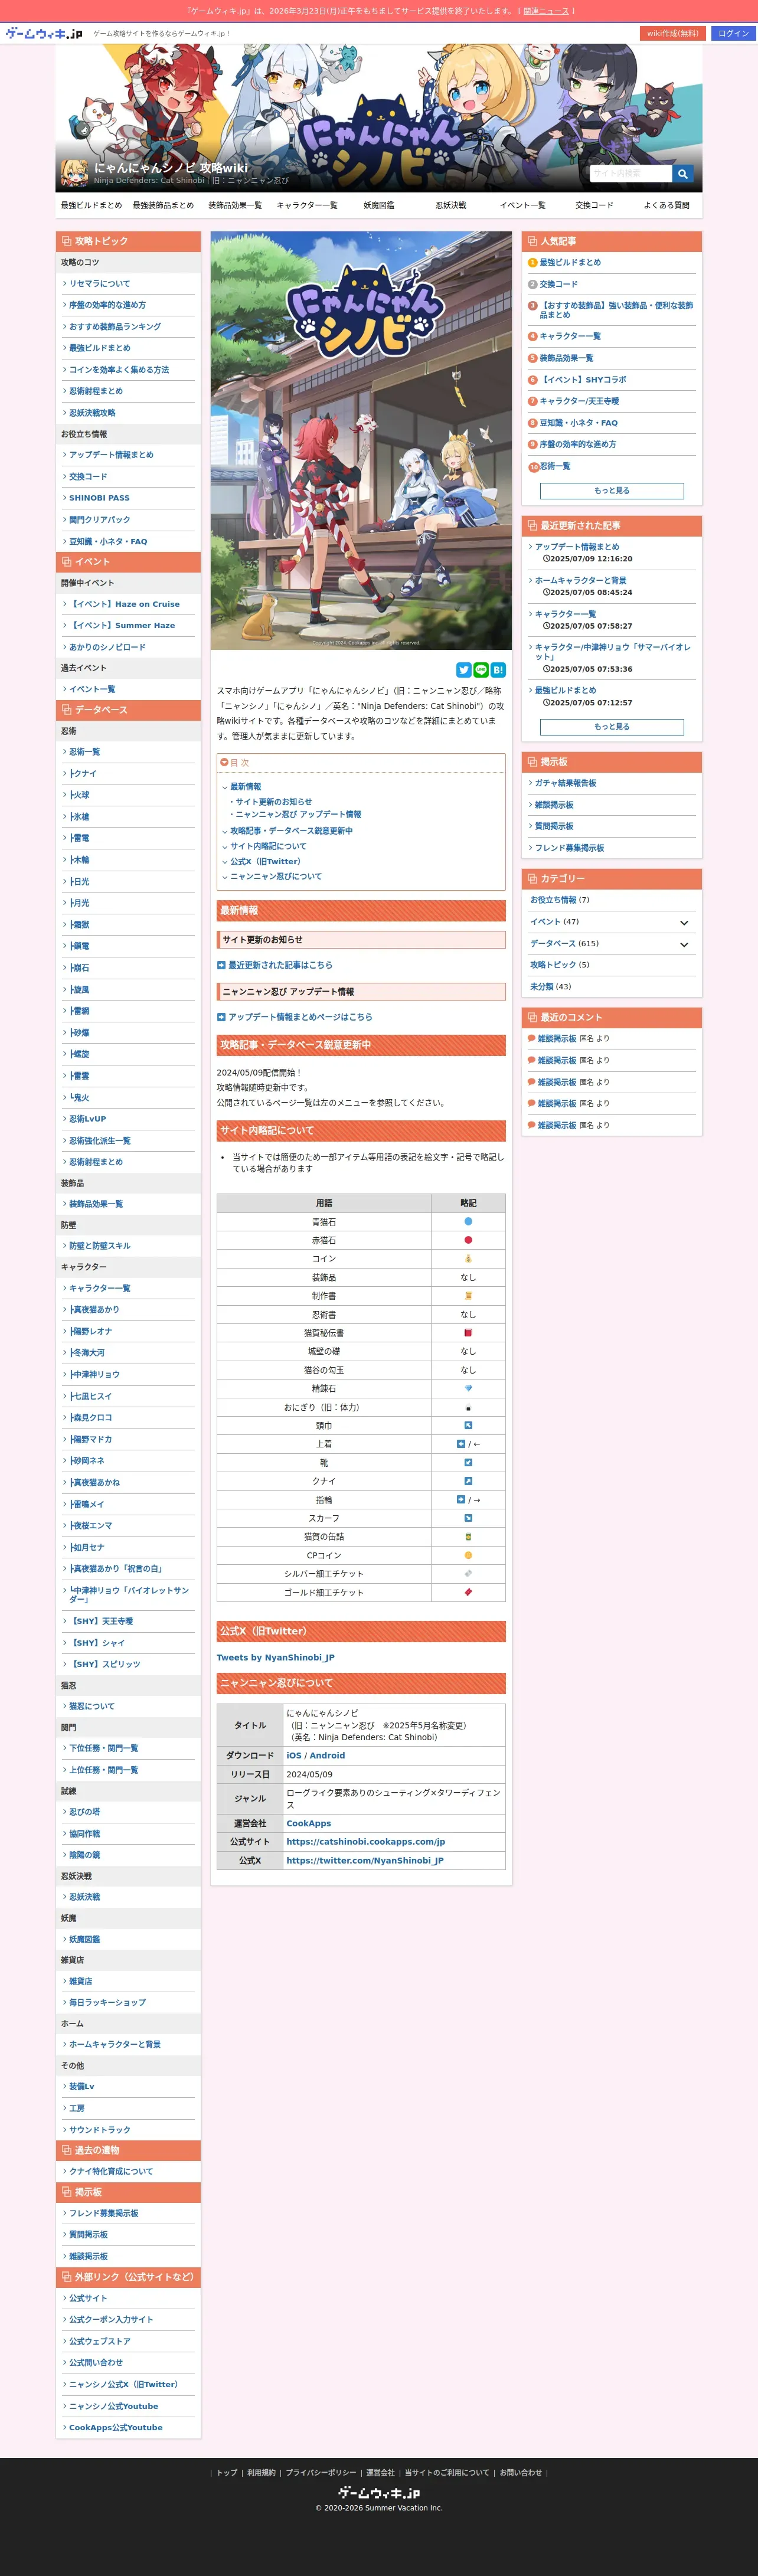Image resolution: width=758 pixels, height=2576 pixels.
Task: Click もっと見る under 最近更新された記事
Action: coord(612,727)
